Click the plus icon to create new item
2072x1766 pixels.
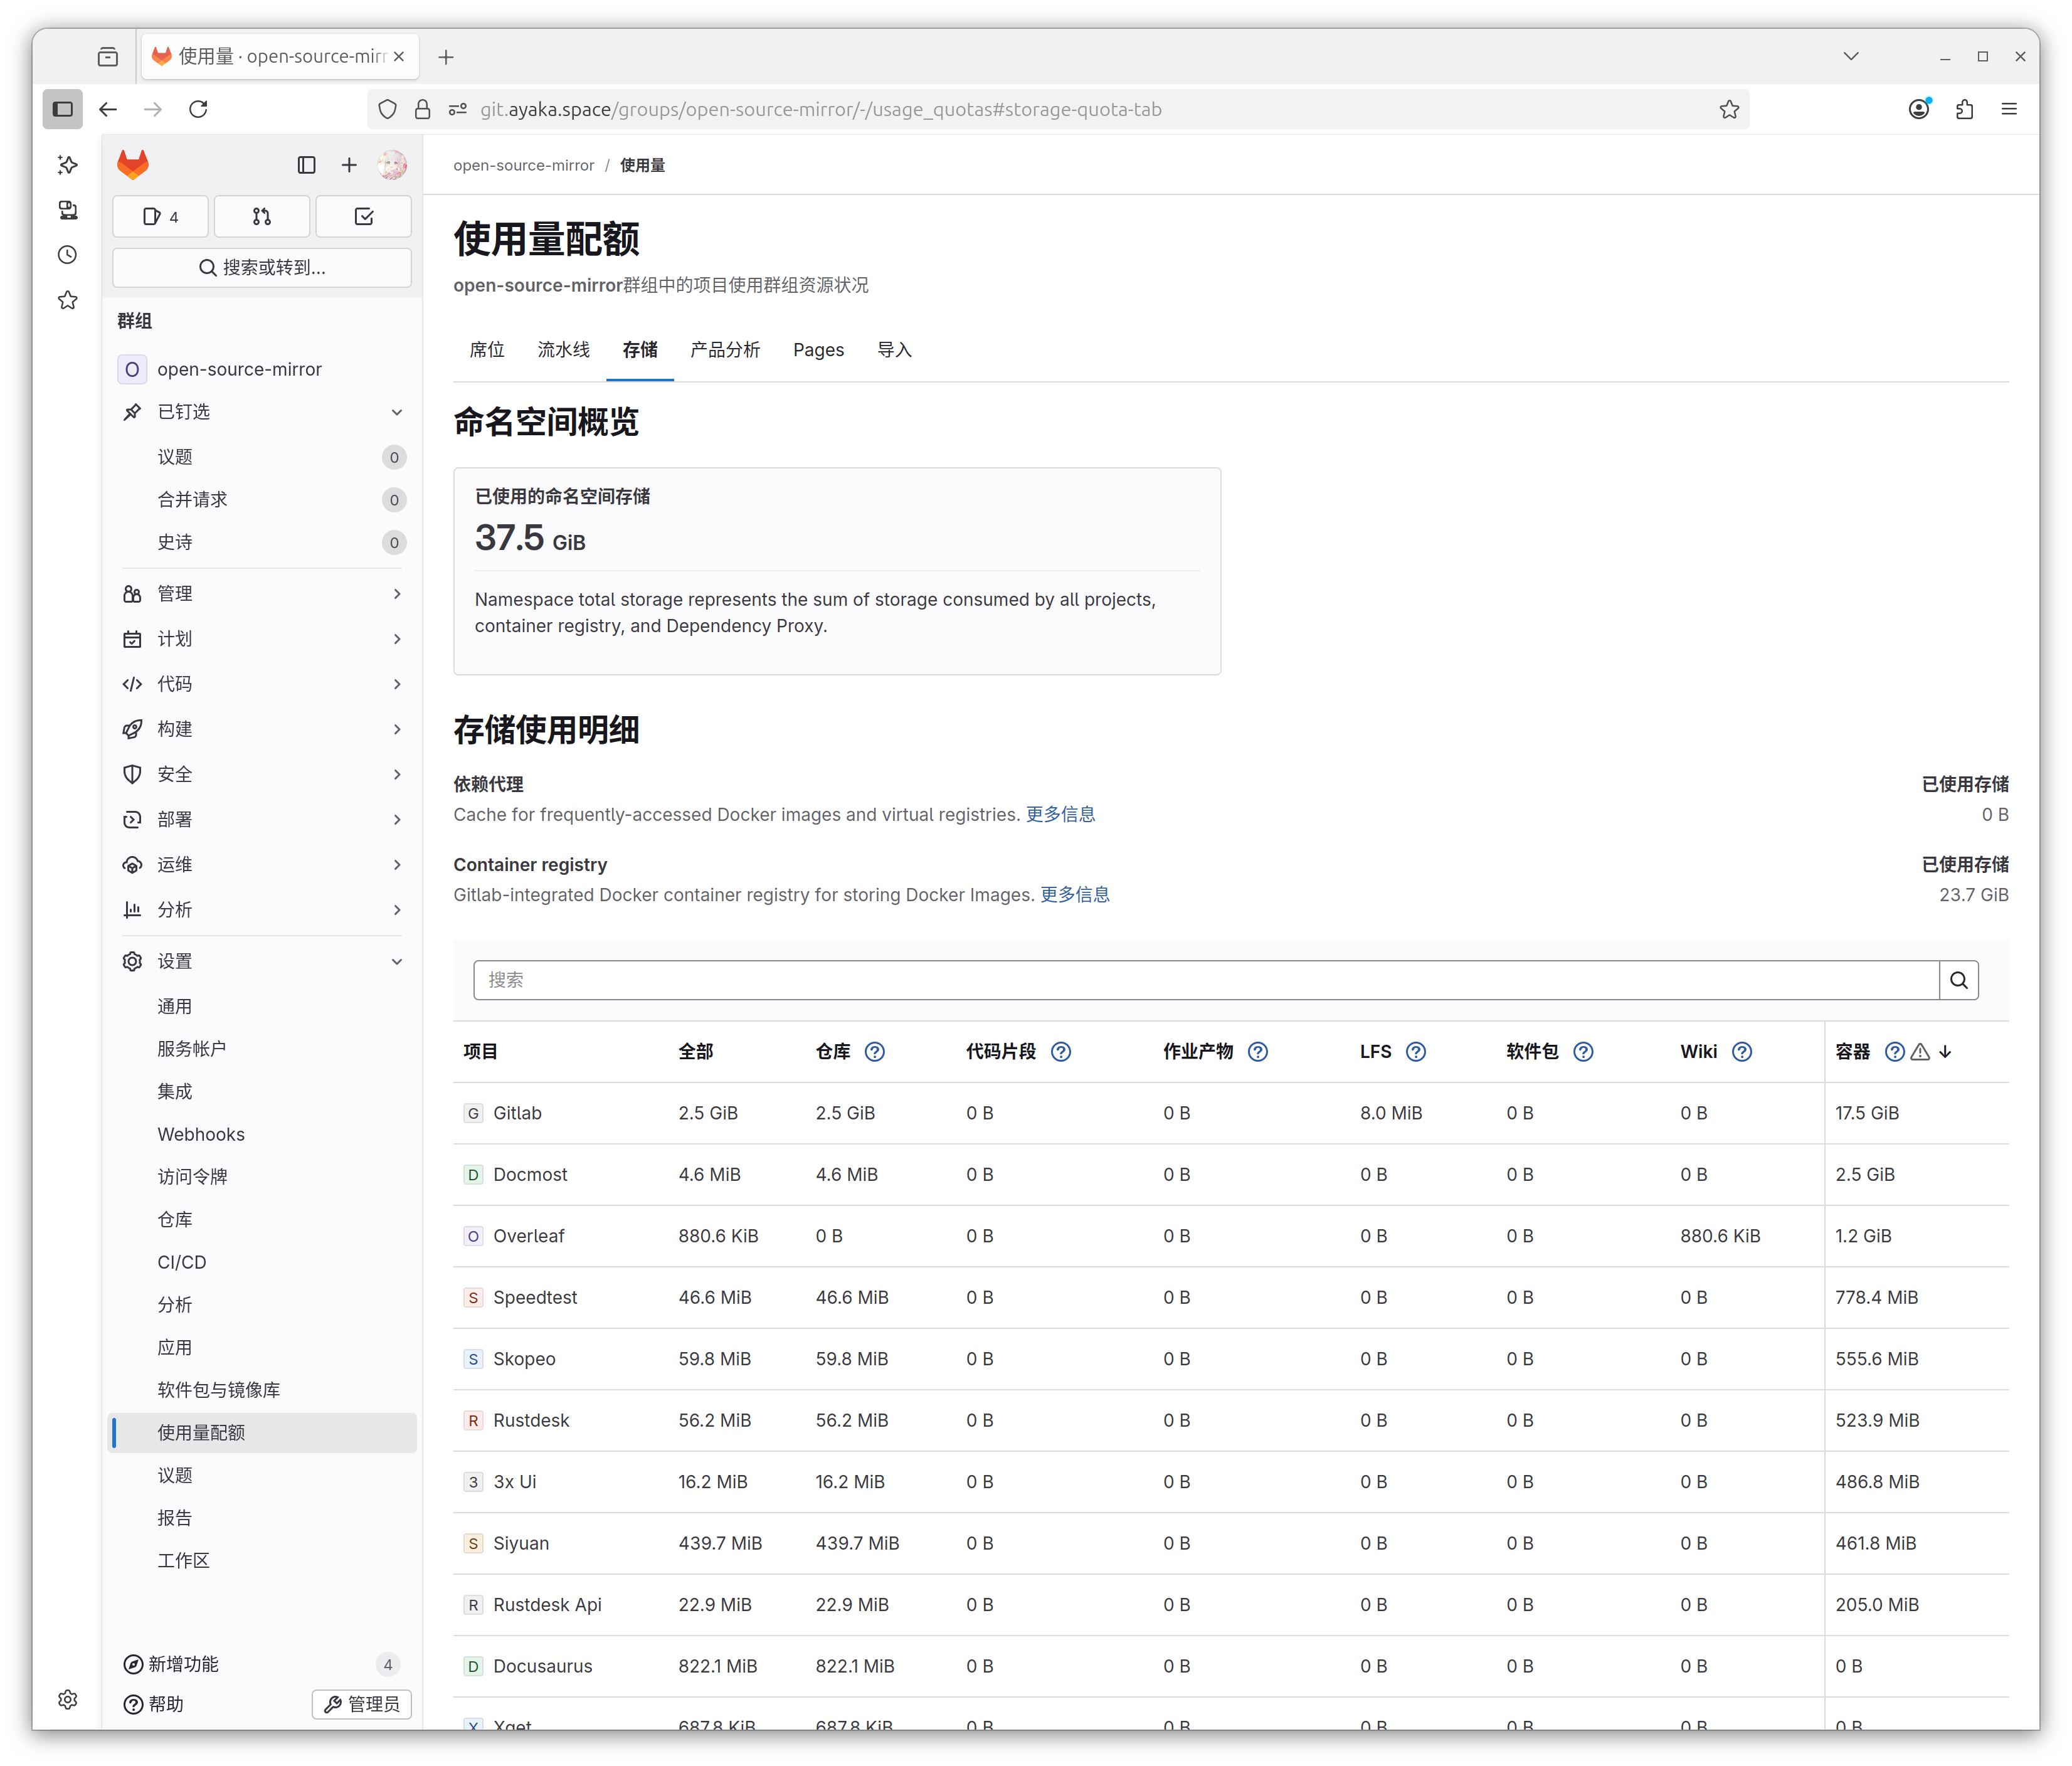pyautogui.click(x=348, y=165)
